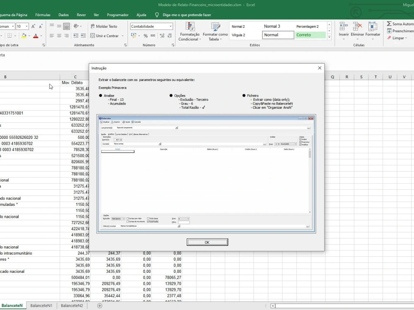This screenshot has height=310, width=414.
Task: Select column header Q
Action: (332, 77)
